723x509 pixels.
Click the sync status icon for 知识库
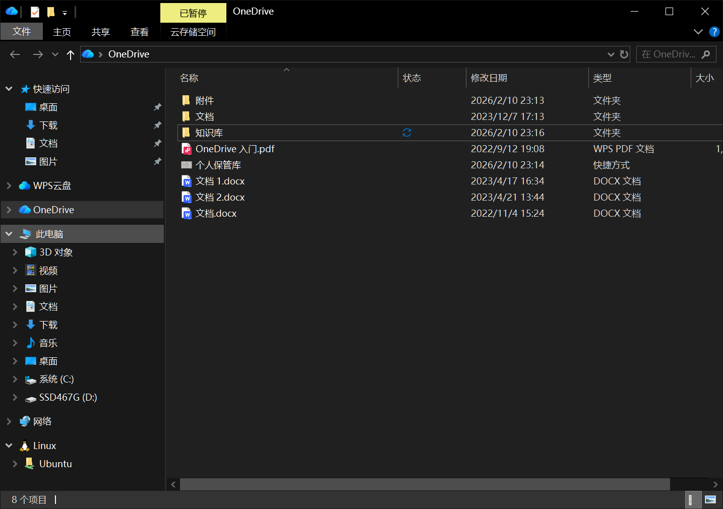coord(407,133)
